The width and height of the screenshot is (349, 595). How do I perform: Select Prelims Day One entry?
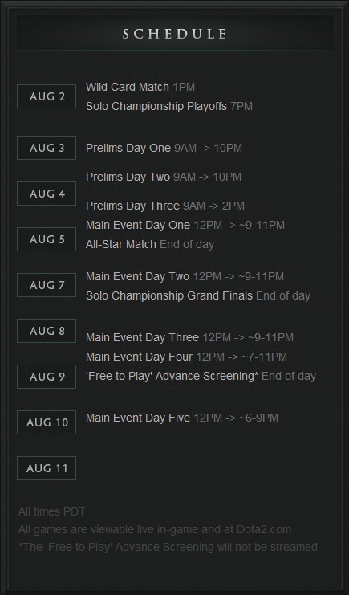click(164, 148)
